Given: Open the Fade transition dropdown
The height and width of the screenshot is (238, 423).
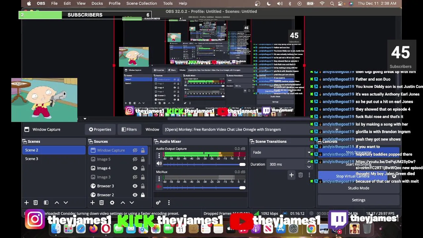Looking at the screenshot, I should (x=282, y=152).
